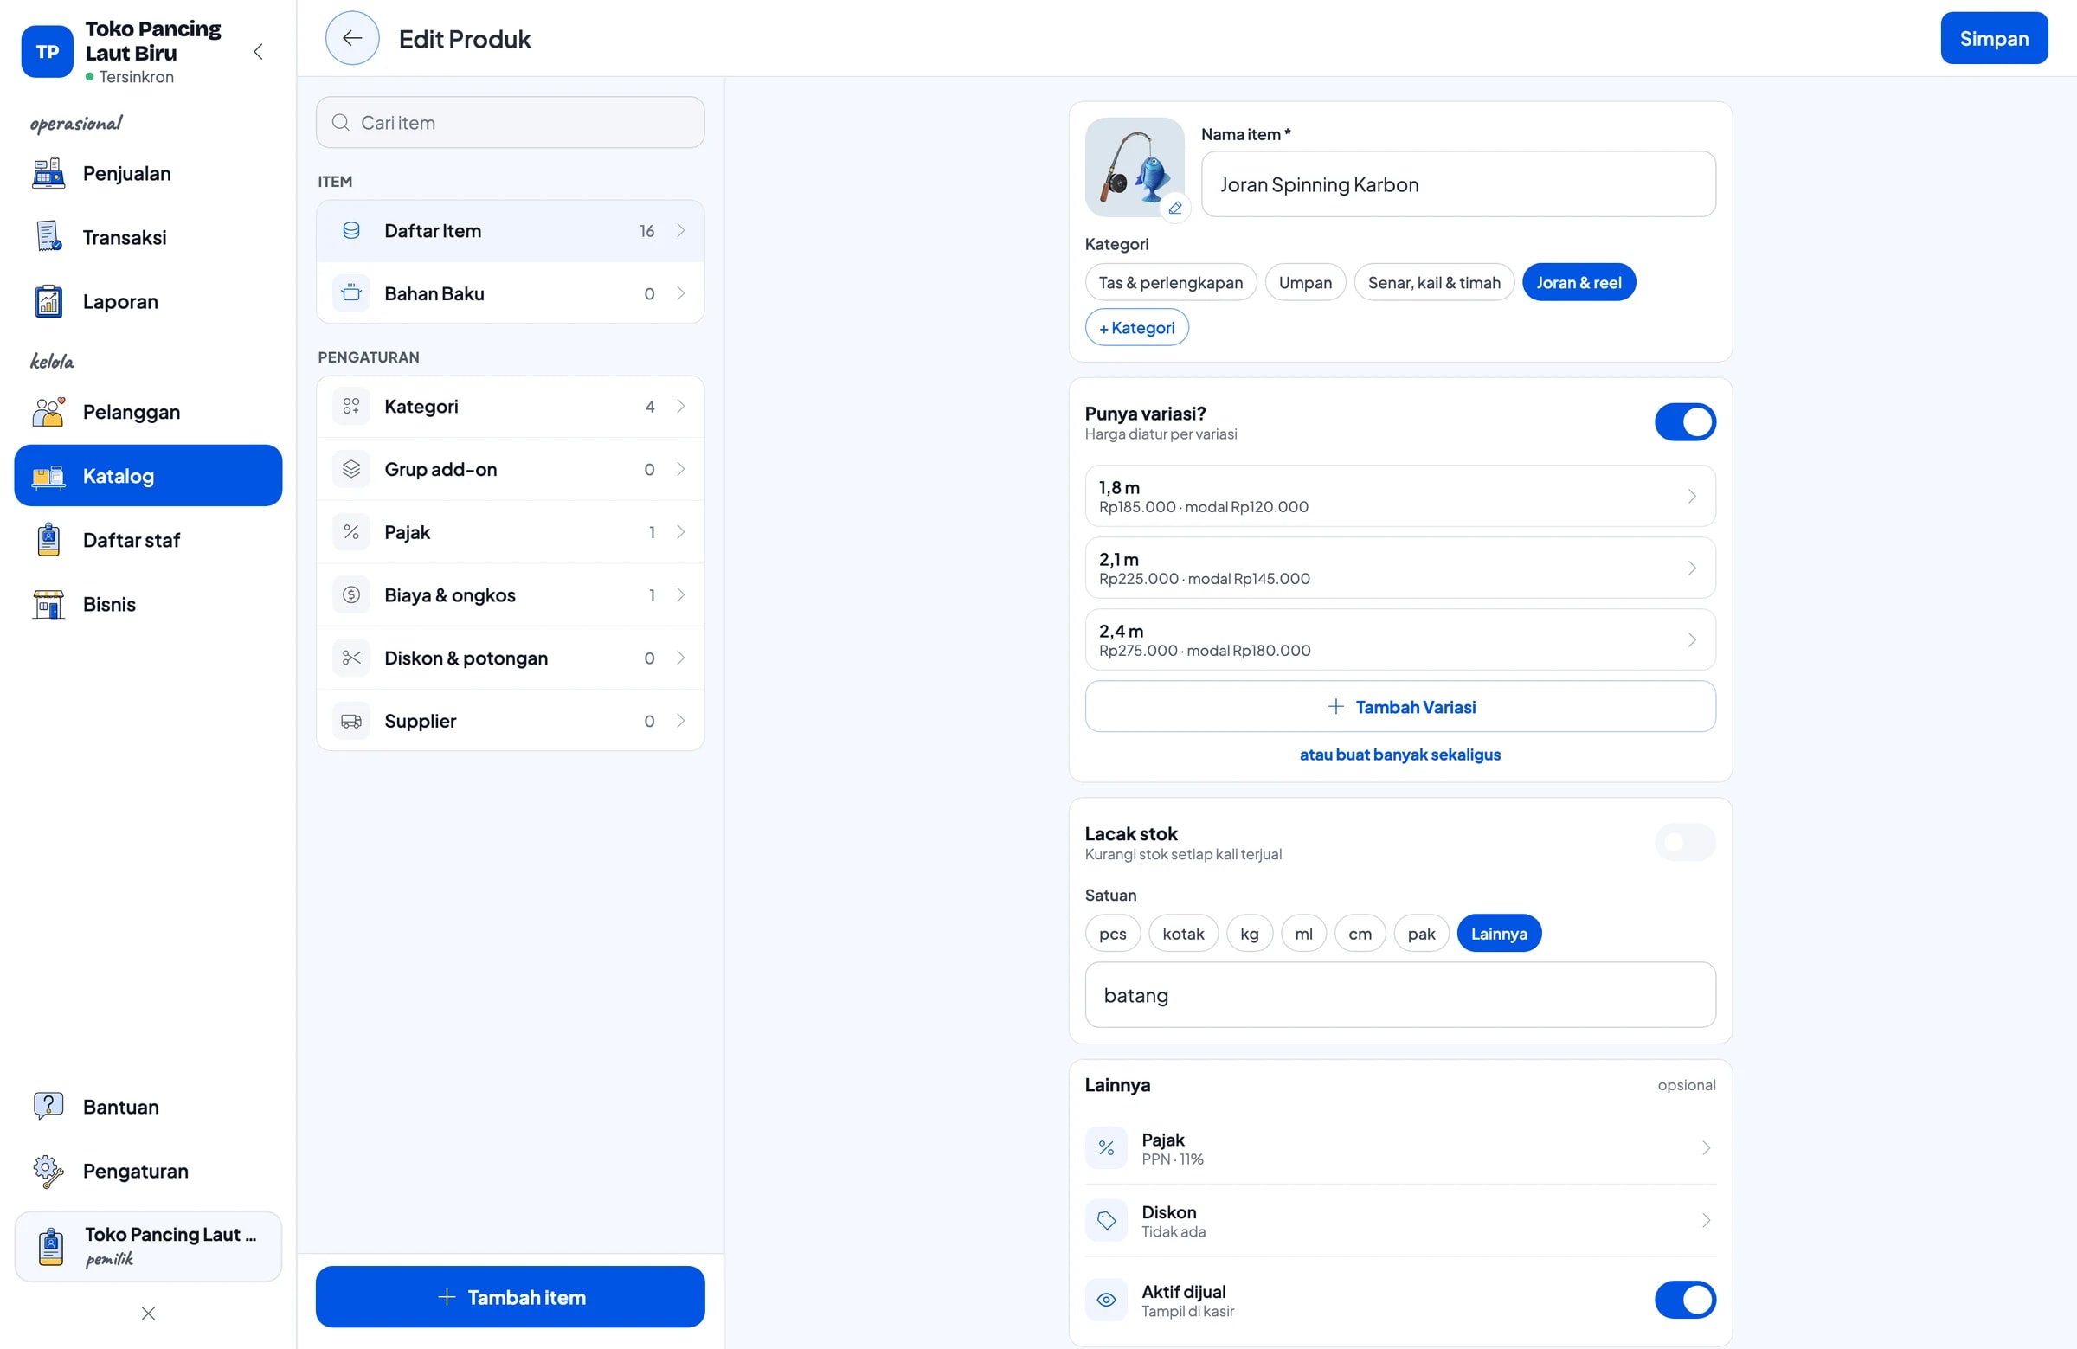2077x1349 pixels.
Task: Open Penjualan in the sidebar
Action: [148, 174]
